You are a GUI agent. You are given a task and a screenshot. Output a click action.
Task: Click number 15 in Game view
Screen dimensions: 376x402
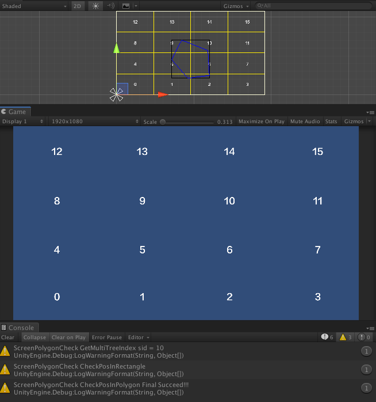tap(317, 151)
